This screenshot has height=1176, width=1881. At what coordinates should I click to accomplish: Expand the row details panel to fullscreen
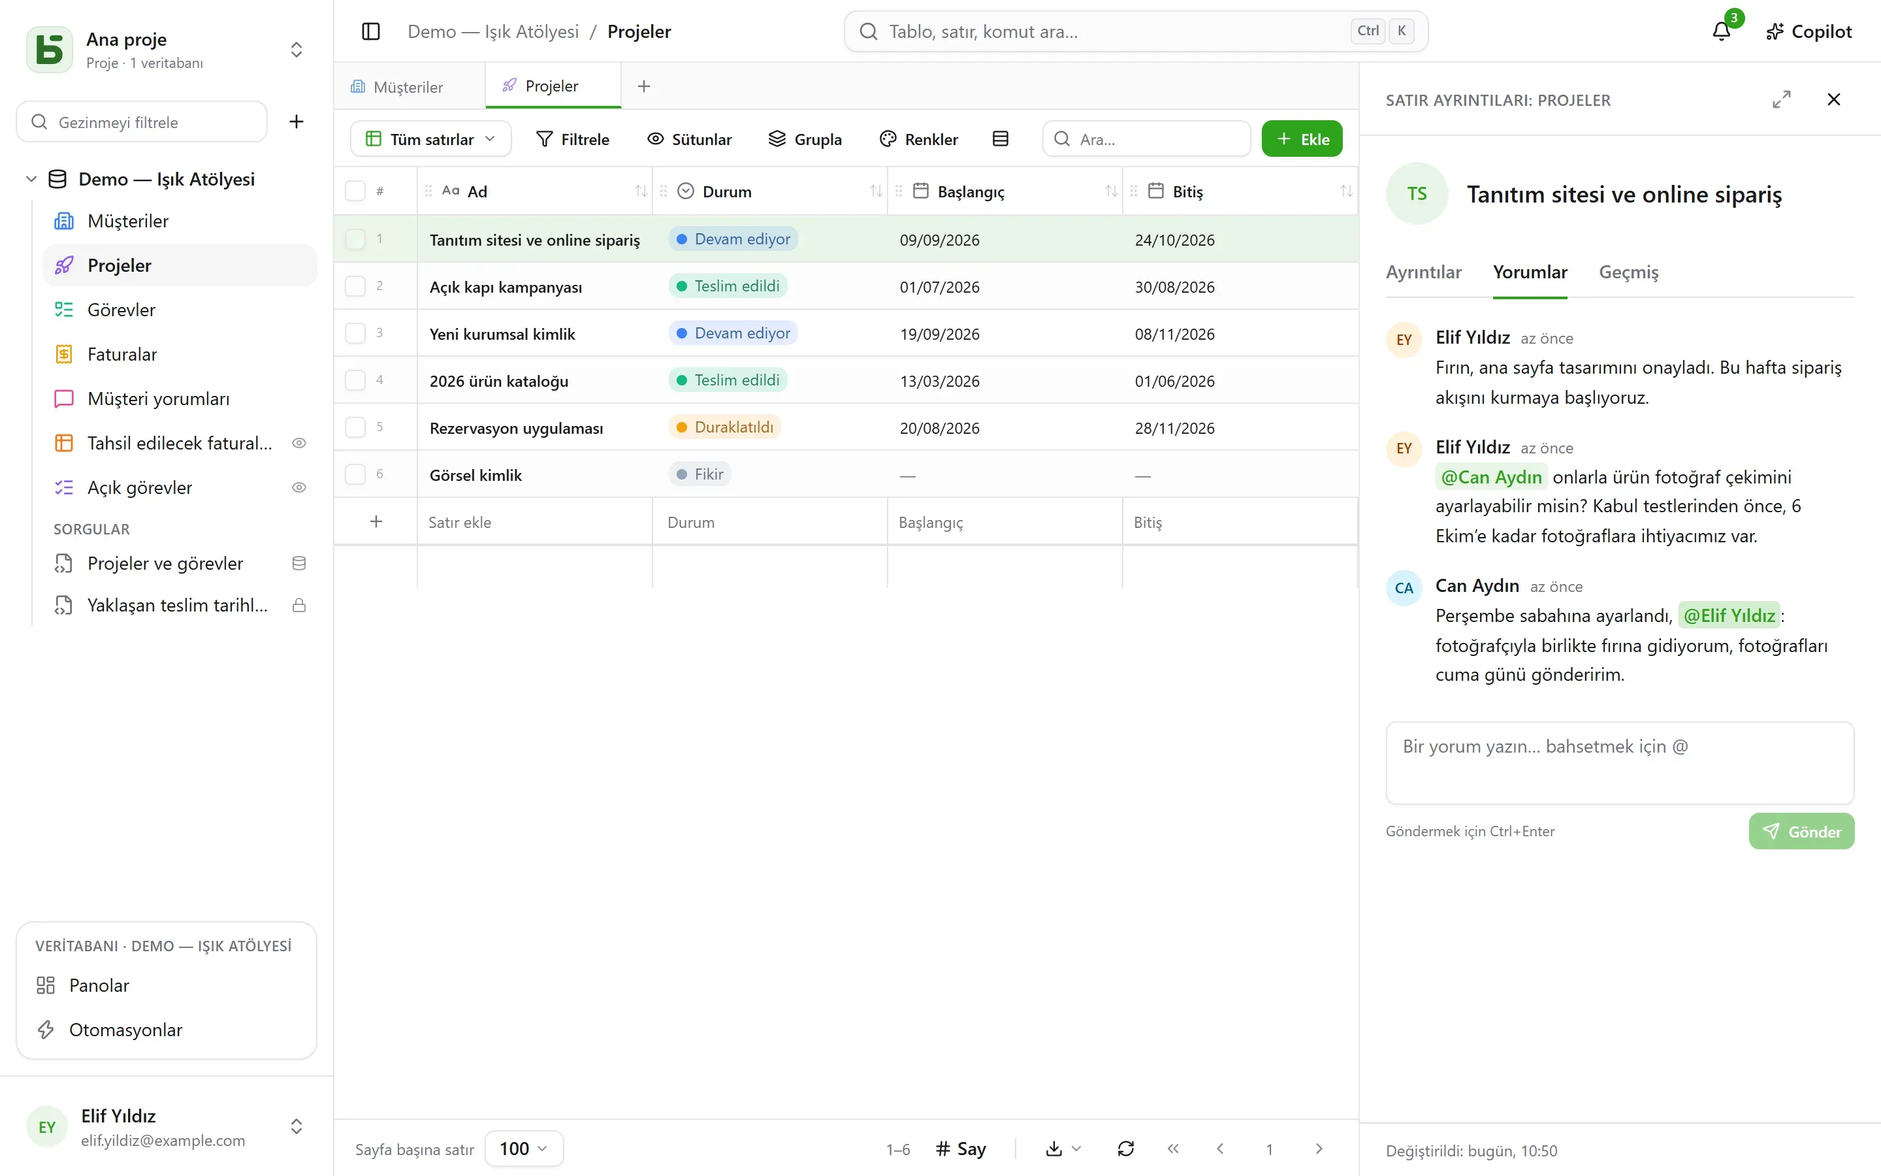(1782, 99)
